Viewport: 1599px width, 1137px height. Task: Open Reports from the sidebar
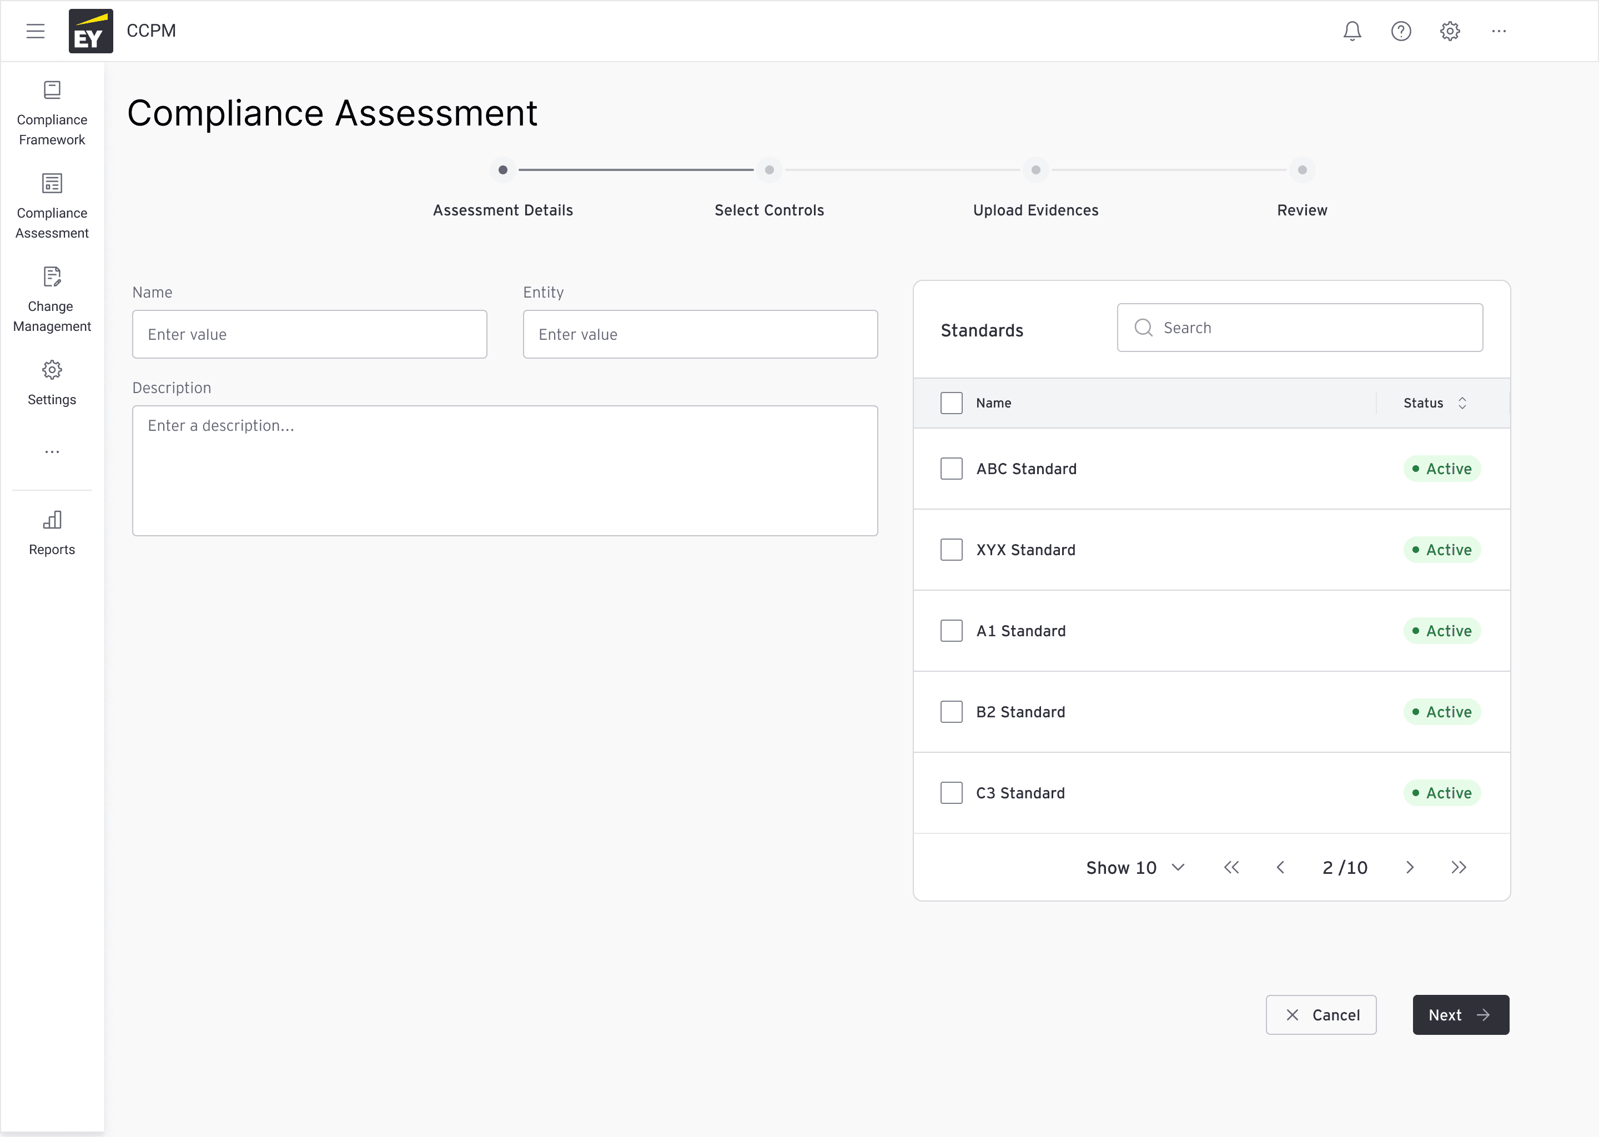(x=52, y=534)
